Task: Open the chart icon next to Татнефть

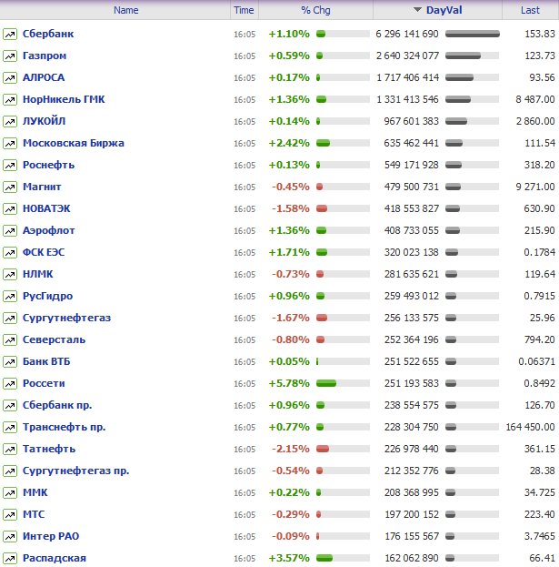Action: (10, 449)
